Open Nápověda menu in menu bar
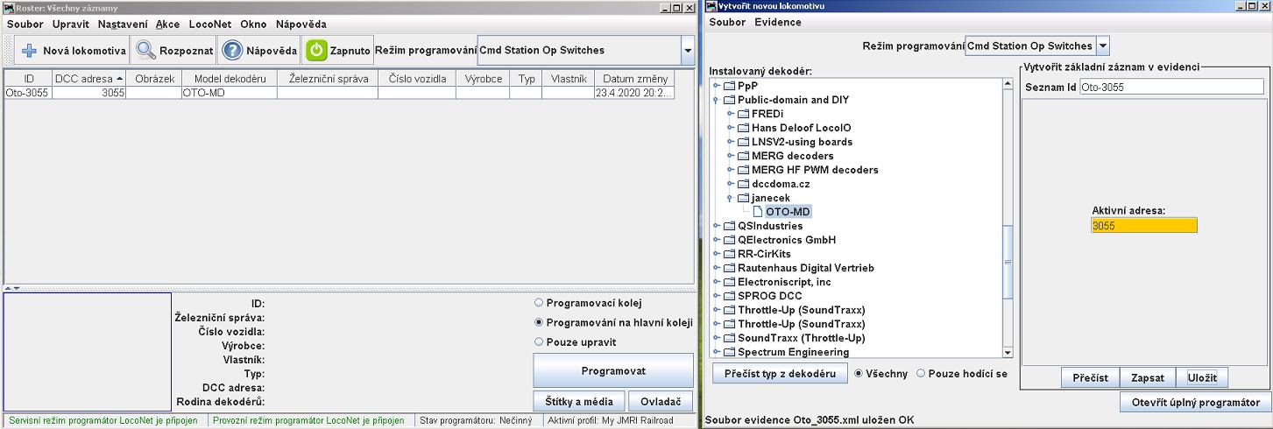 tap(301, 25)
